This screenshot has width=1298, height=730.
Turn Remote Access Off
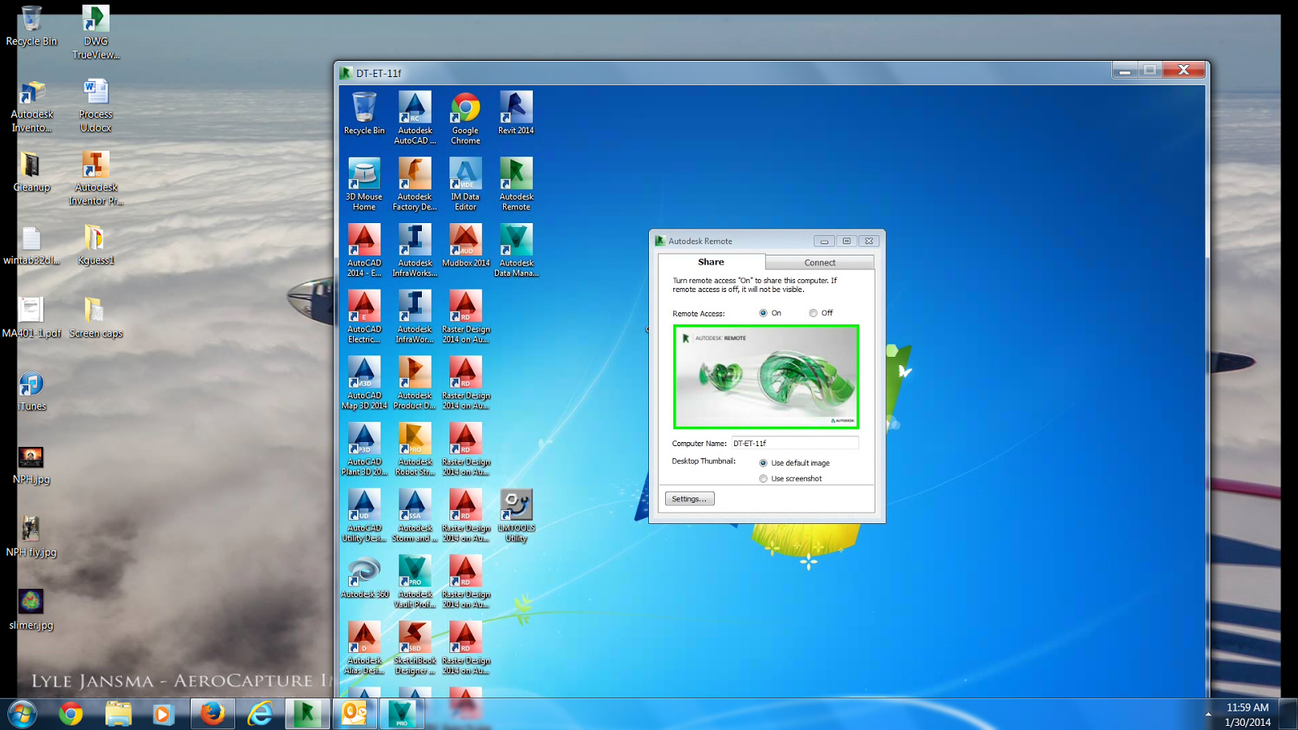[813, 313]
